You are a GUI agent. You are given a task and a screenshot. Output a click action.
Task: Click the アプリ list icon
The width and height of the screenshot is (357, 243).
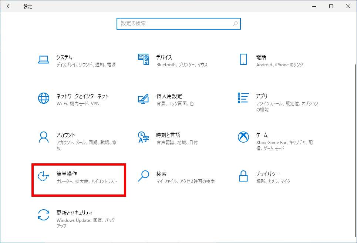(x=243, y=98)
